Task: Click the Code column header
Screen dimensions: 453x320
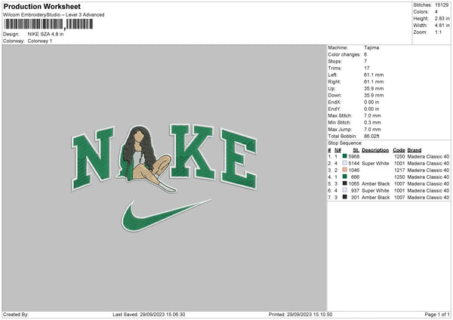Action: coord(399,150)
